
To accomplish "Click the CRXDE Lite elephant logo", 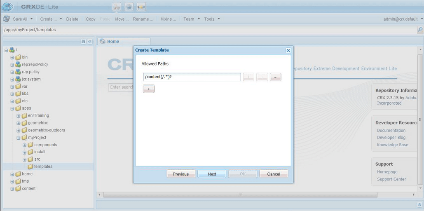I will click(7, 7).
